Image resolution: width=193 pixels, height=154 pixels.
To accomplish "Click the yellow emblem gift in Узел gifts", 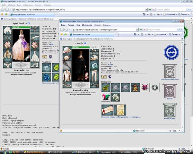I will click(x=106, y=88).
